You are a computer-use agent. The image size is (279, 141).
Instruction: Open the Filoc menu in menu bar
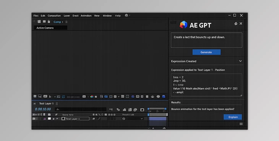click(36, 16)
